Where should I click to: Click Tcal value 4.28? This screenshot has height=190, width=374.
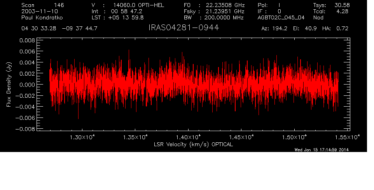point(342,11)
